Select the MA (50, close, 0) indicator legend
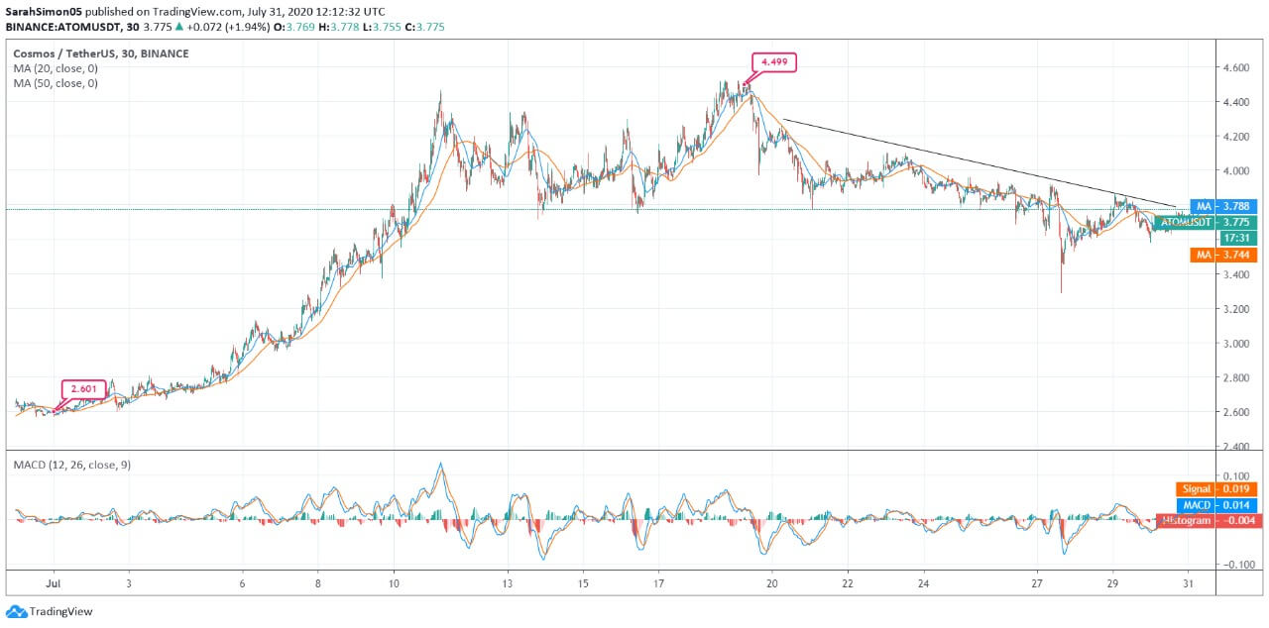 56,83
